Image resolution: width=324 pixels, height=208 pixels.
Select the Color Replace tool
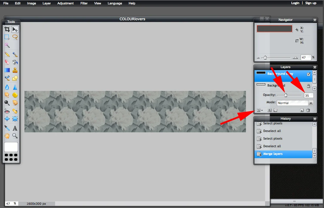7,78
